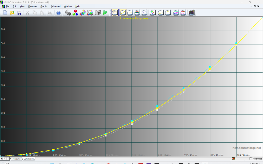Image resolution: width=263 pixels, height=164 pixels.
Task: Open the Measures menu
Action: (x=32, y=6)
